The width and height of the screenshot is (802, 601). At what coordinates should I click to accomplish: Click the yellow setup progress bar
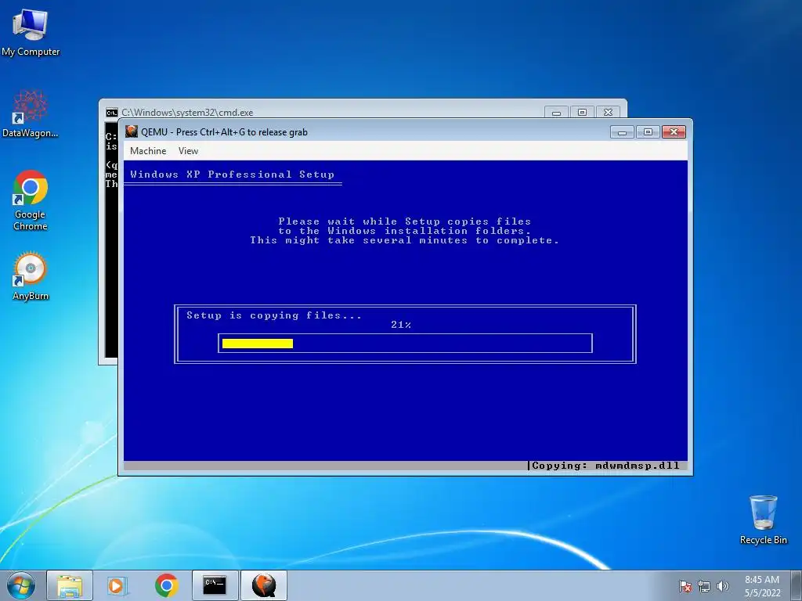pos(258,344)
